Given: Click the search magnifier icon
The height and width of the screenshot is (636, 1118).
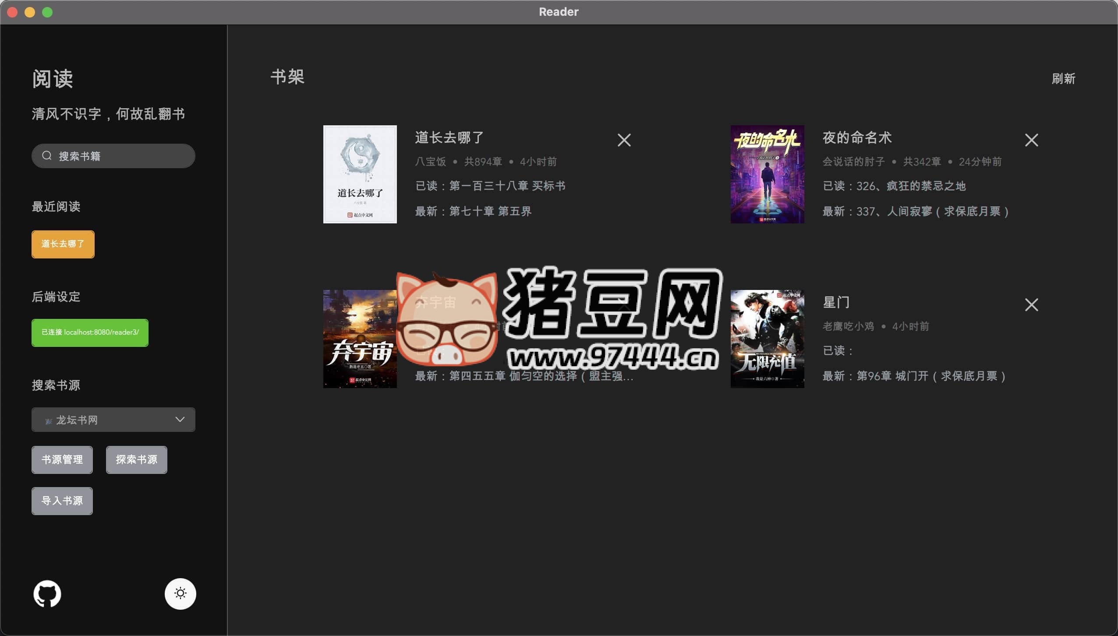Looking at the screenshot, I should 47,155.
